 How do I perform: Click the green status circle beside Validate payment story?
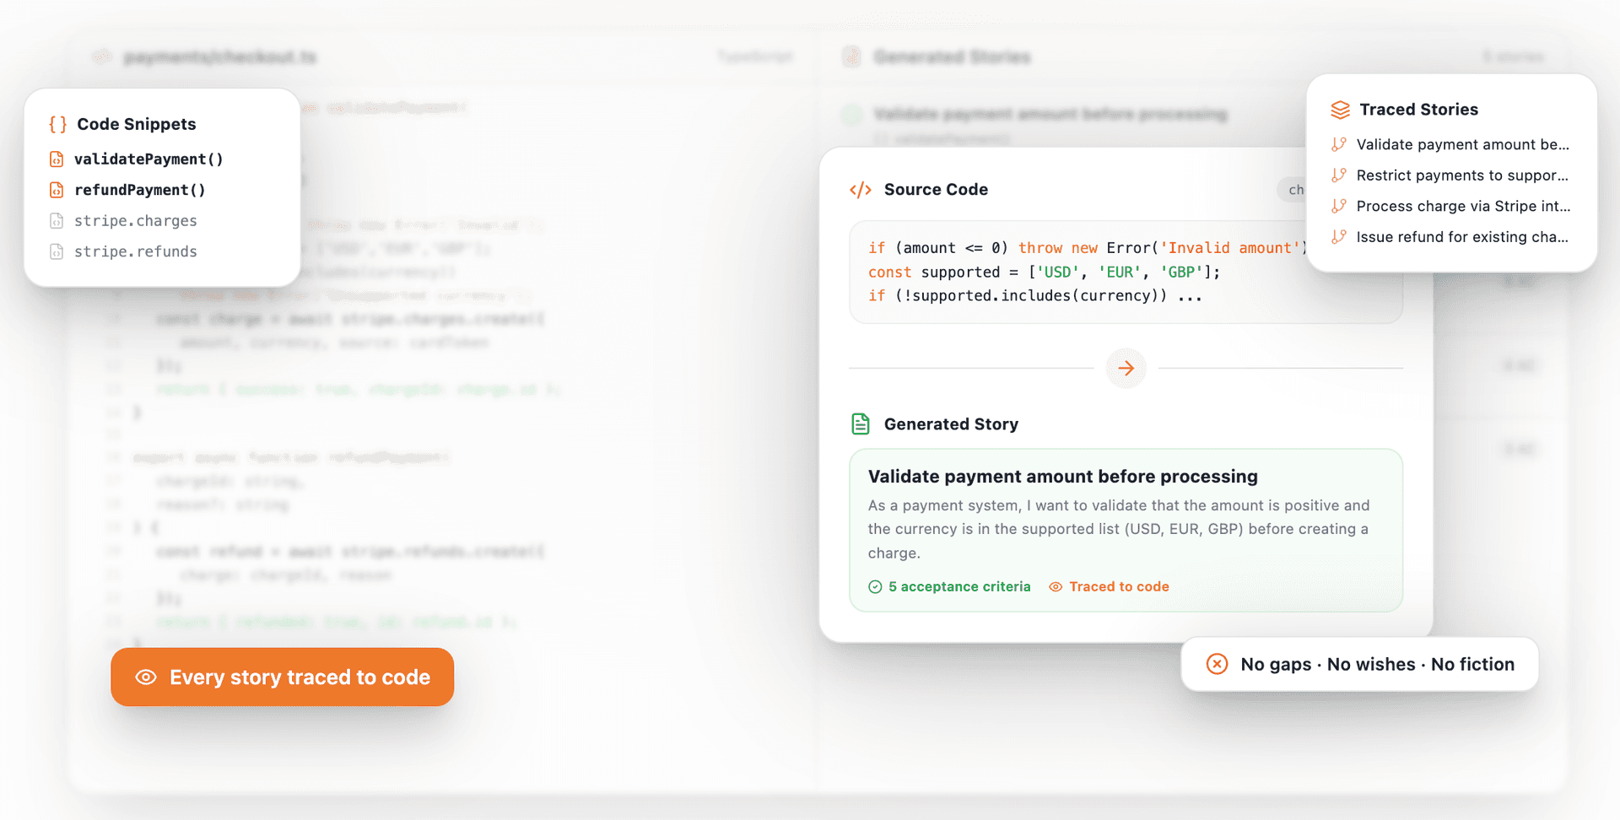coord(850,114)
